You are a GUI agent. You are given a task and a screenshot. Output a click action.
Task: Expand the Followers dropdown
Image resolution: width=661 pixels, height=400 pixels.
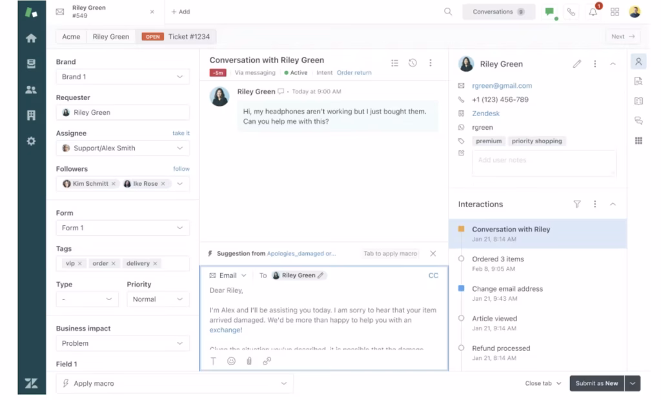(180, 184)
